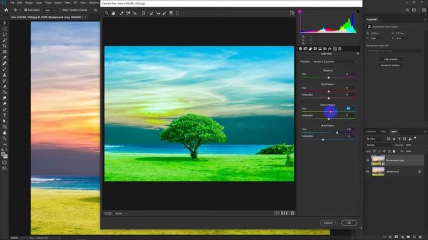Viewport: 428px width, 240px height.
Task: Toggle lock transparent pixels in Layers panel
Action: [x=374, y=151]
